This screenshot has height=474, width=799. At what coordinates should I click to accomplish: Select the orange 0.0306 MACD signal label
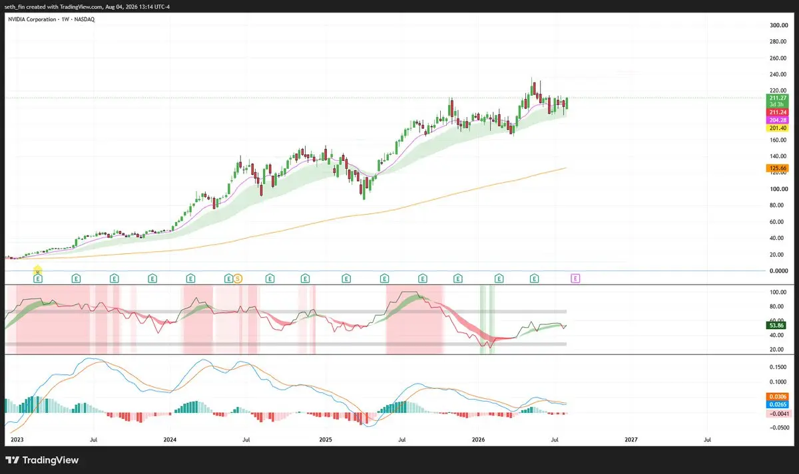777,396
